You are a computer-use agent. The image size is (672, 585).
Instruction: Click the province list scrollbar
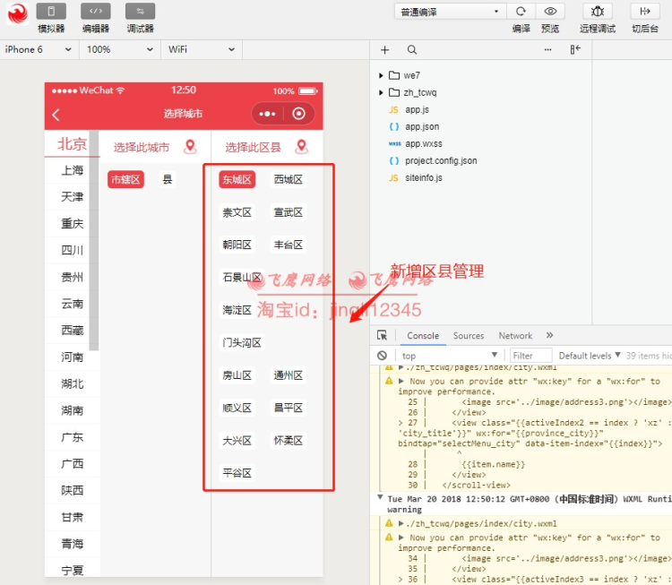[94, 240]
